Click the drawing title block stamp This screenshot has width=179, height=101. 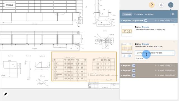coord(103,84)
